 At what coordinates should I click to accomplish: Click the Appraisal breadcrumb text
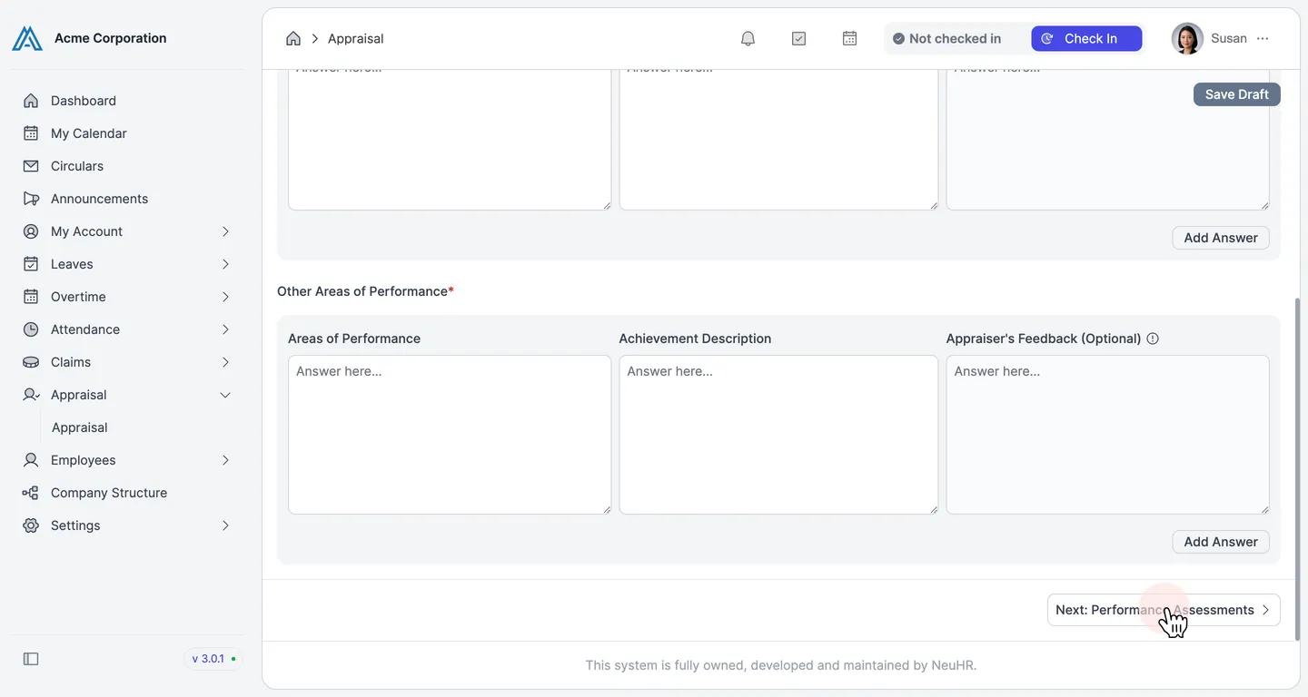(x=355, y=38)
